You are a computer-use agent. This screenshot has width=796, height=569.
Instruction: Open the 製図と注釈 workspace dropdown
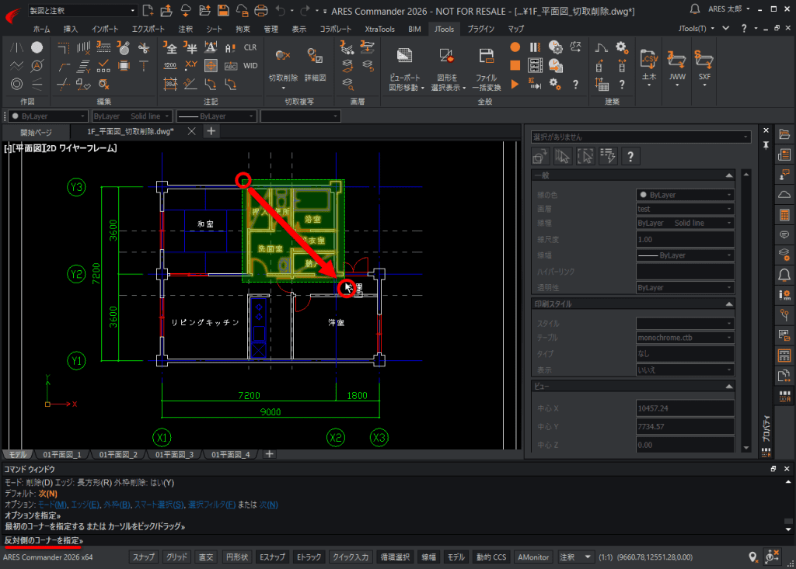pos(82,10)
